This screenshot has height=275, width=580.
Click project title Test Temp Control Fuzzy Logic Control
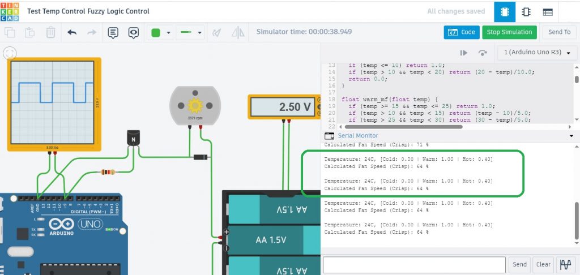[x=88, y=11]
